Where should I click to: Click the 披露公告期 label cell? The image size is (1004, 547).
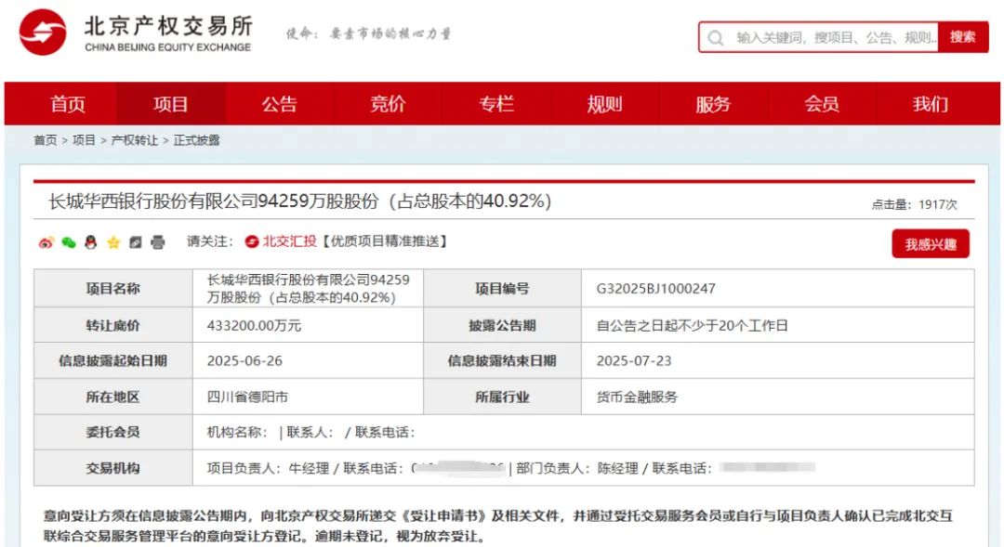click(503, 326)
